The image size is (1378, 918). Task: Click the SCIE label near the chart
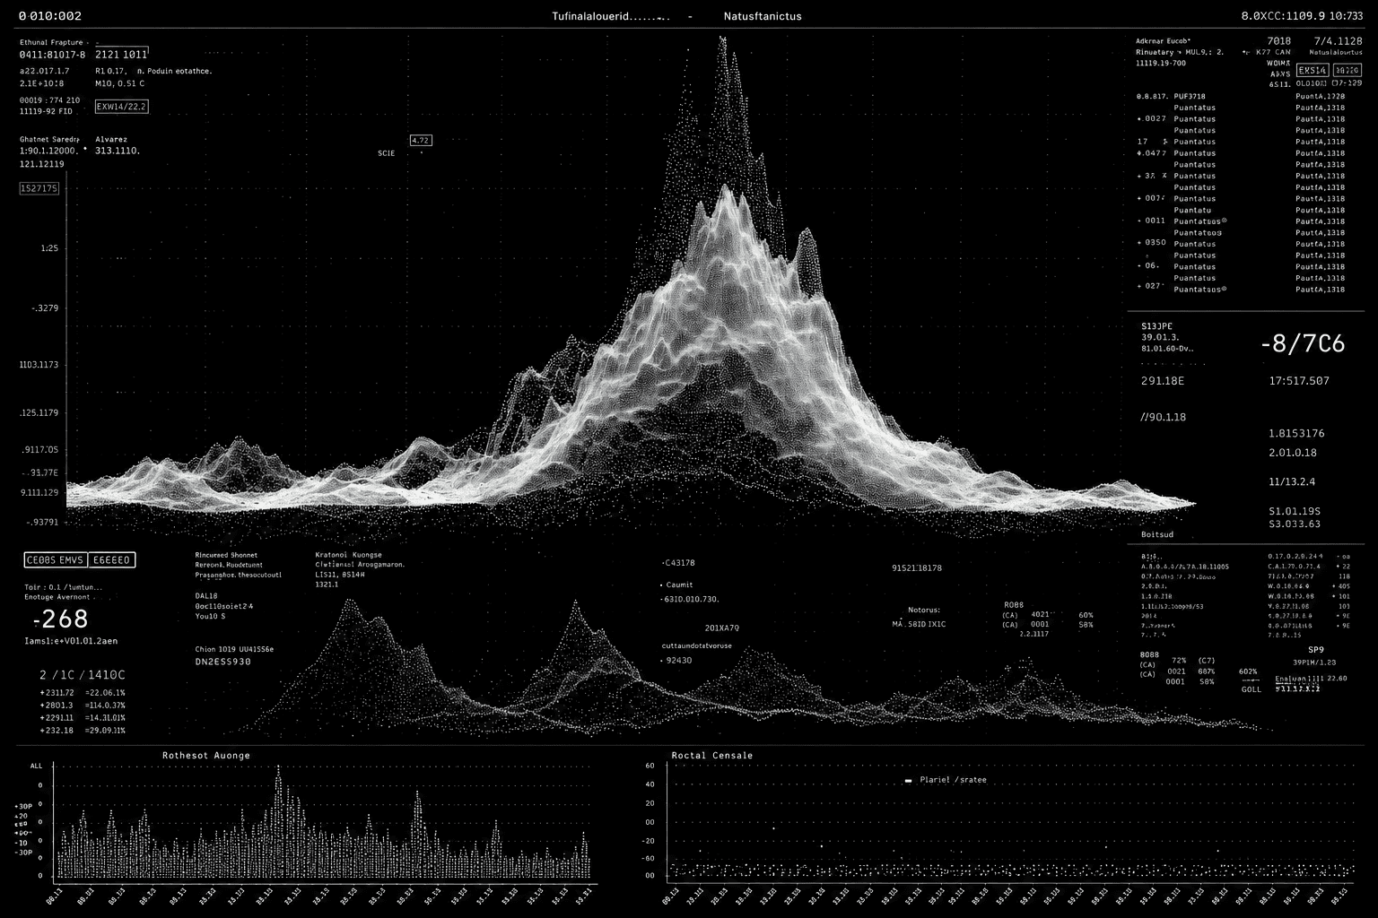(387, 153)
